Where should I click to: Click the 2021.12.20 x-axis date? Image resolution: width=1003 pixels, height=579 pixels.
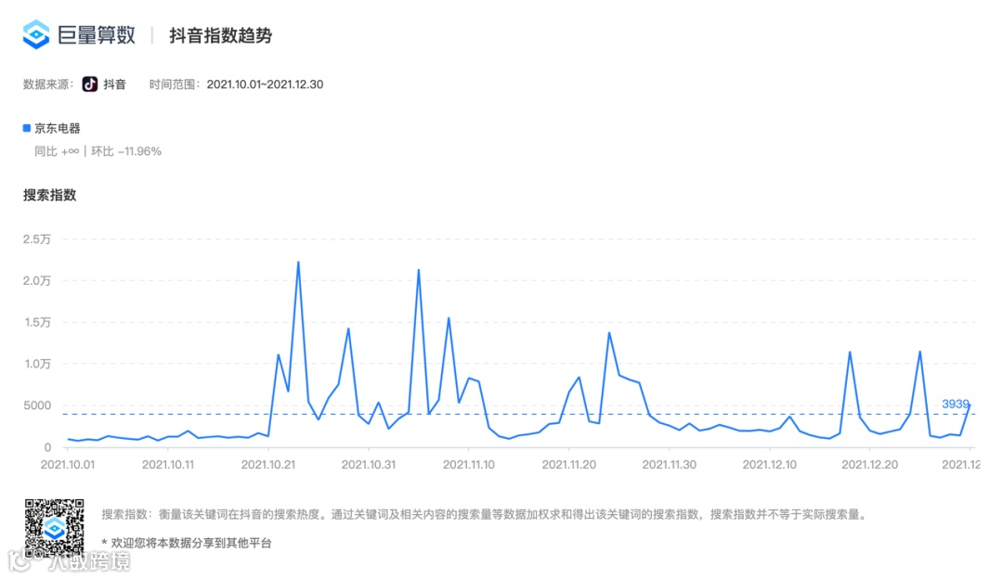point(869,465)
